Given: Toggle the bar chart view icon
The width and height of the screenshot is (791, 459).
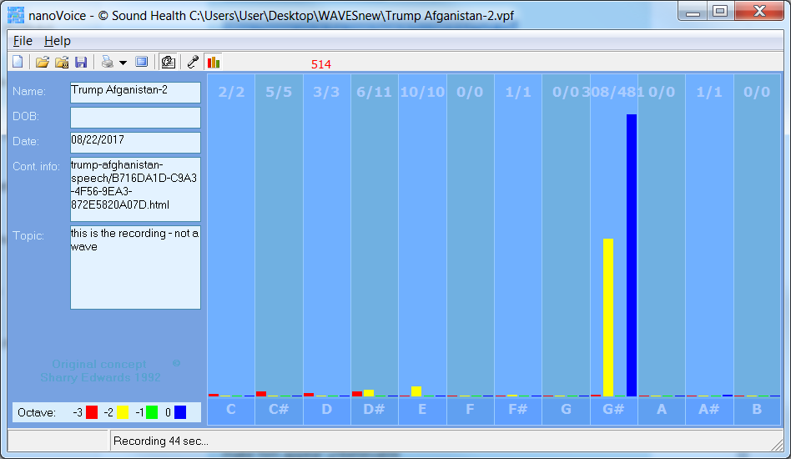Looking at the screenshot, I should (x=214, y=62).
